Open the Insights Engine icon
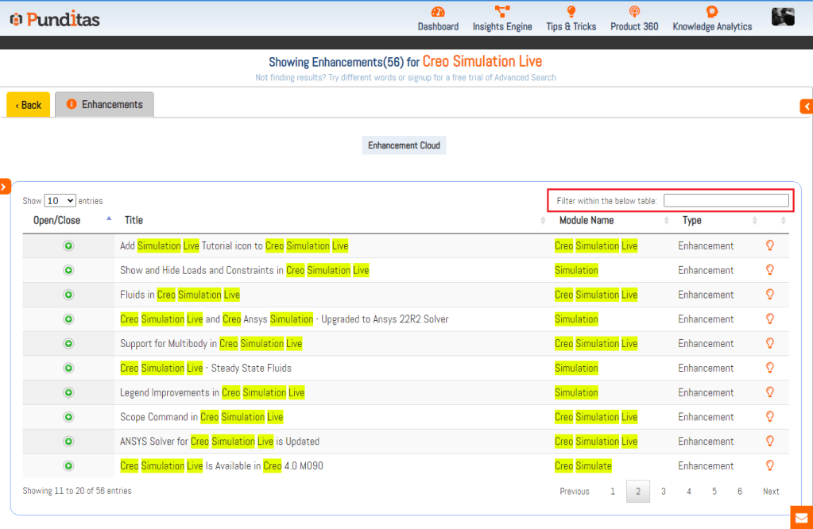Screen dimensions: 813x529 coord(502,12)
